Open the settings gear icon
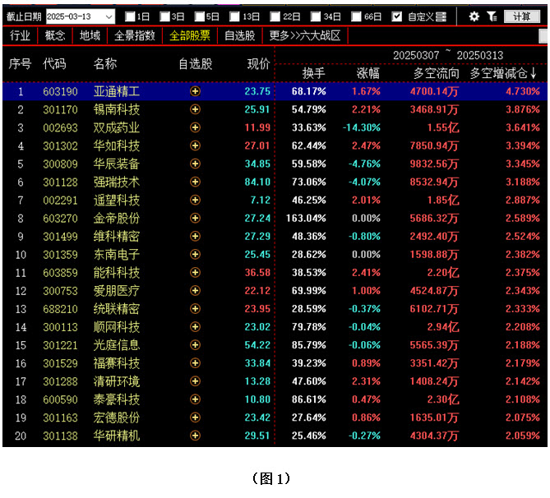Screen dimensions: 550x498 point(474,16)
